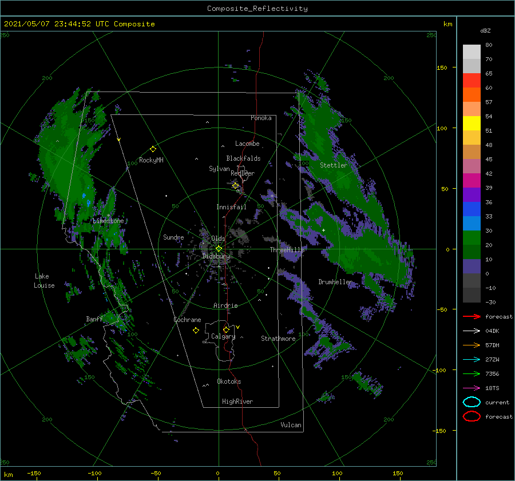Click the Blackfalds city label

click(243, 158)
